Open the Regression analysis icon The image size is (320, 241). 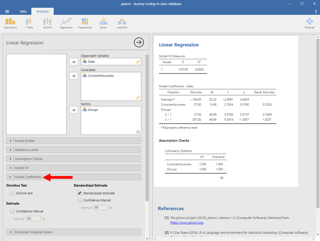tap(66, 23)
